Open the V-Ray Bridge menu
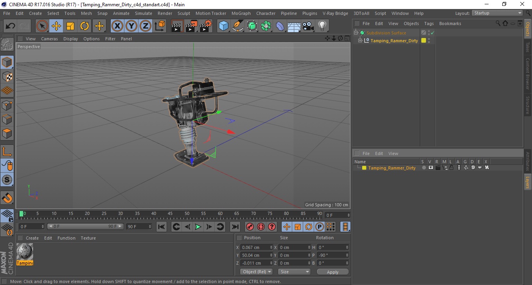The width and height of the screenshot is (532, 285). point(335,13)
